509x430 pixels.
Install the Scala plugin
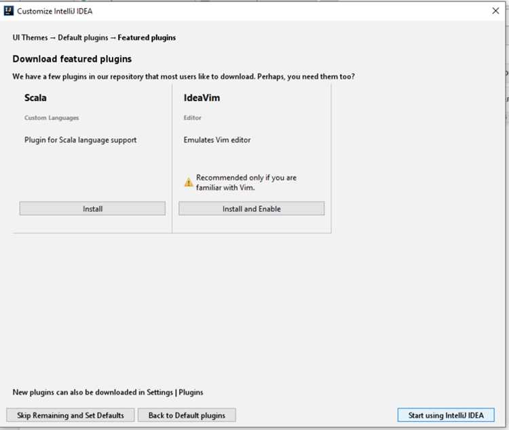pos(92,209)
